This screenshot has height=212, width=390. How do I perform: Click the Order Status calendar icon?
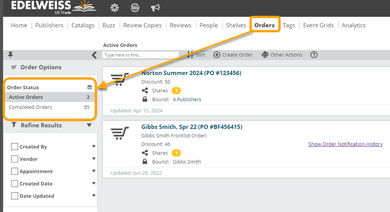click(x=90, y=87)
